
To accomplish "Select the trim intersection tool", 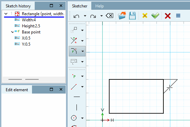I will [74, 41].
